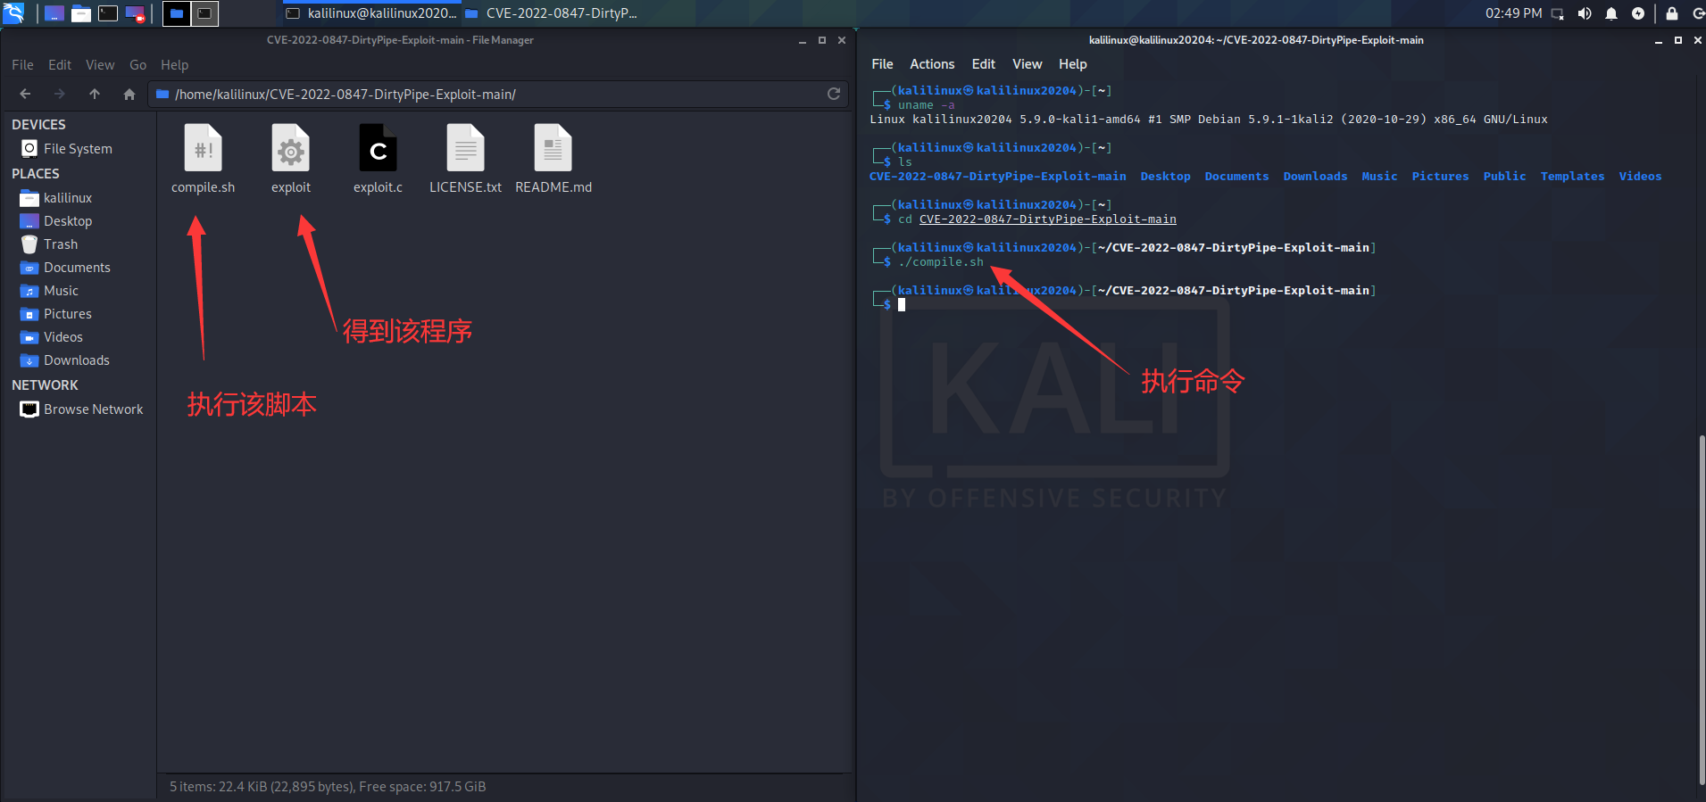Click the power manager tray icon
This screenshot has width=1706, height=802.
(1638, 13)
